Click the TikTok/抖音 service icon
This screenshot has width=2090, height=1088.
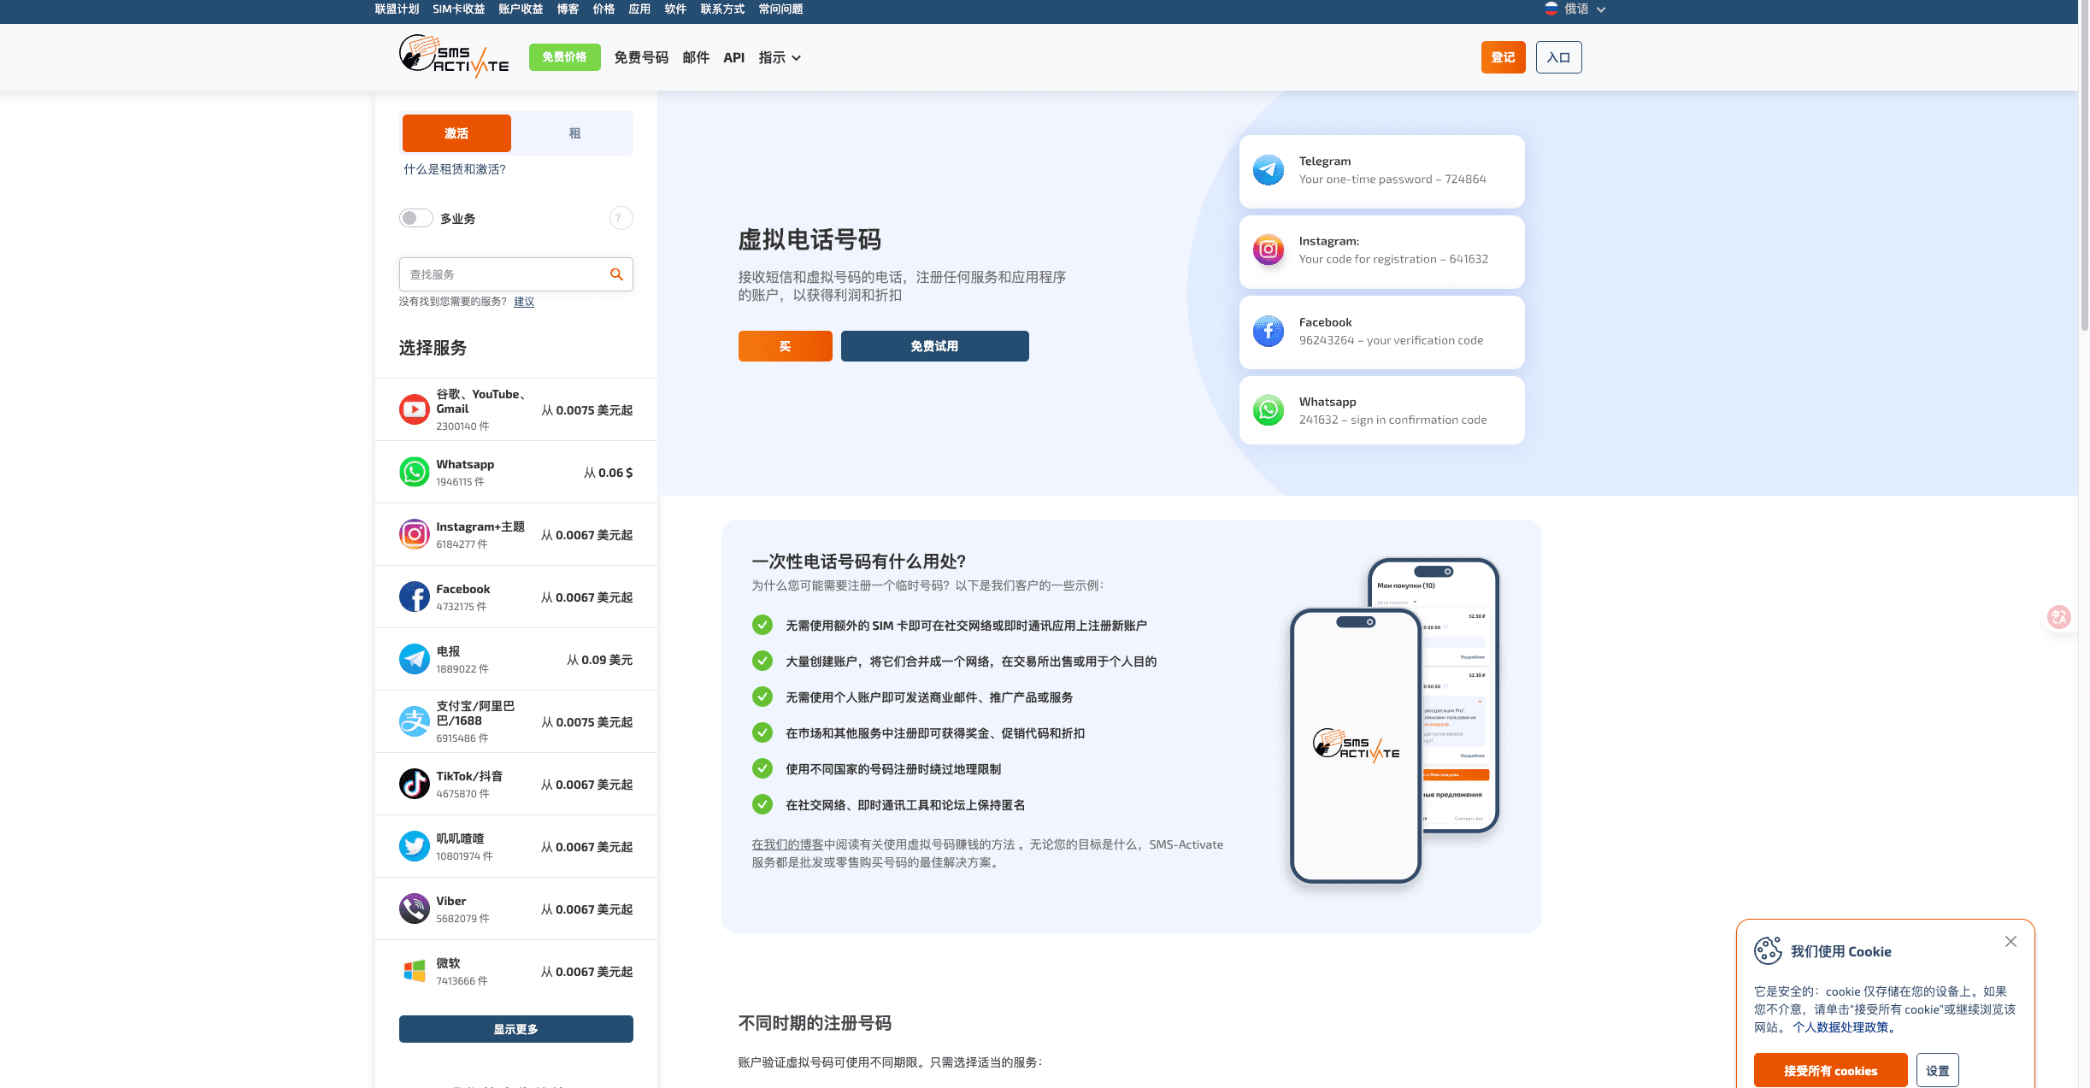(x=415, y=784)
